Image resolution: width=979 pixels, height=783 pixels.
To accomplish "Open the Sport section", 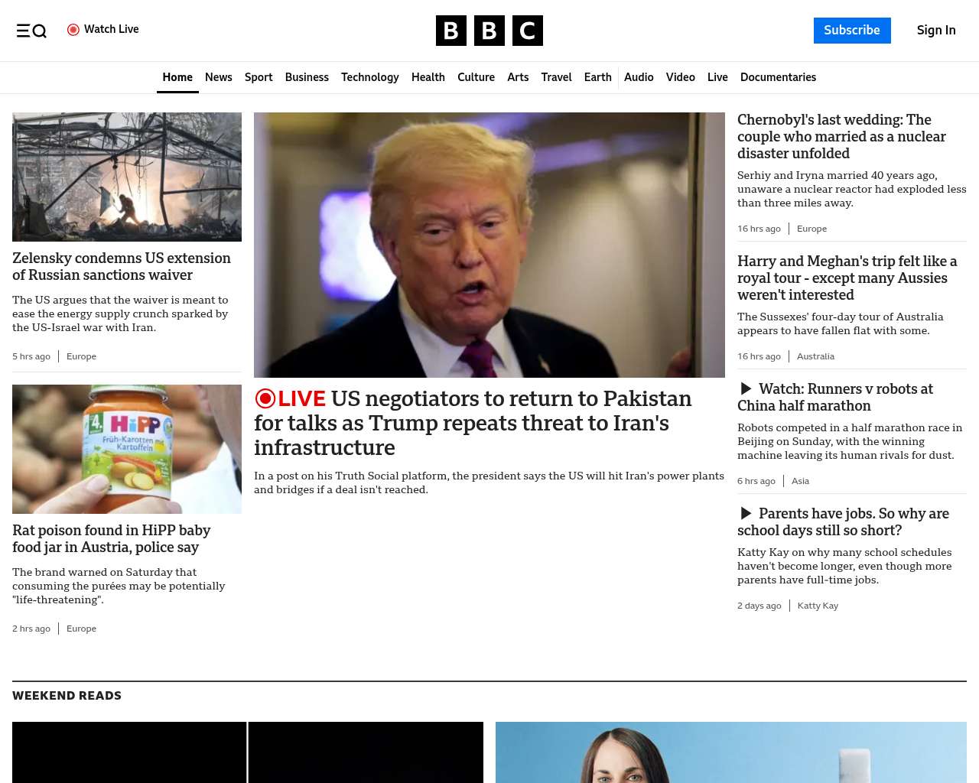I will coord(259,77).
